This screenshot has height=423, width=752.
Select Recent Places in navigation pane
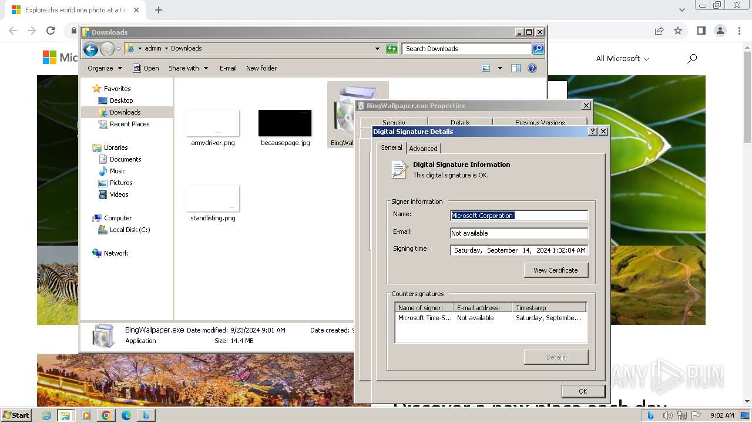(x=129, y=124)
